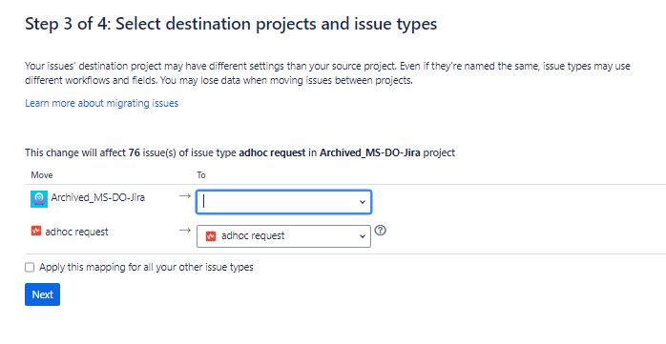Click the adhoc request icon inside the dropdown
Screen dimensions: 666x344
pos(211,236)
